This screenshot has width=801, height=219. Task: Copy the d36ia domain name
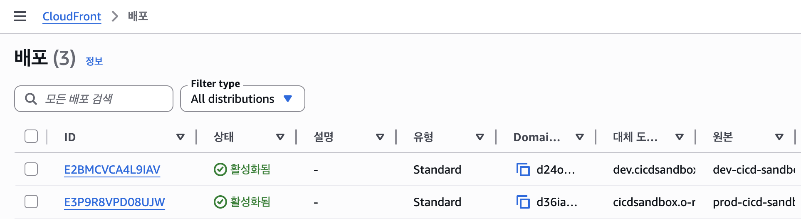pos(523,202)
